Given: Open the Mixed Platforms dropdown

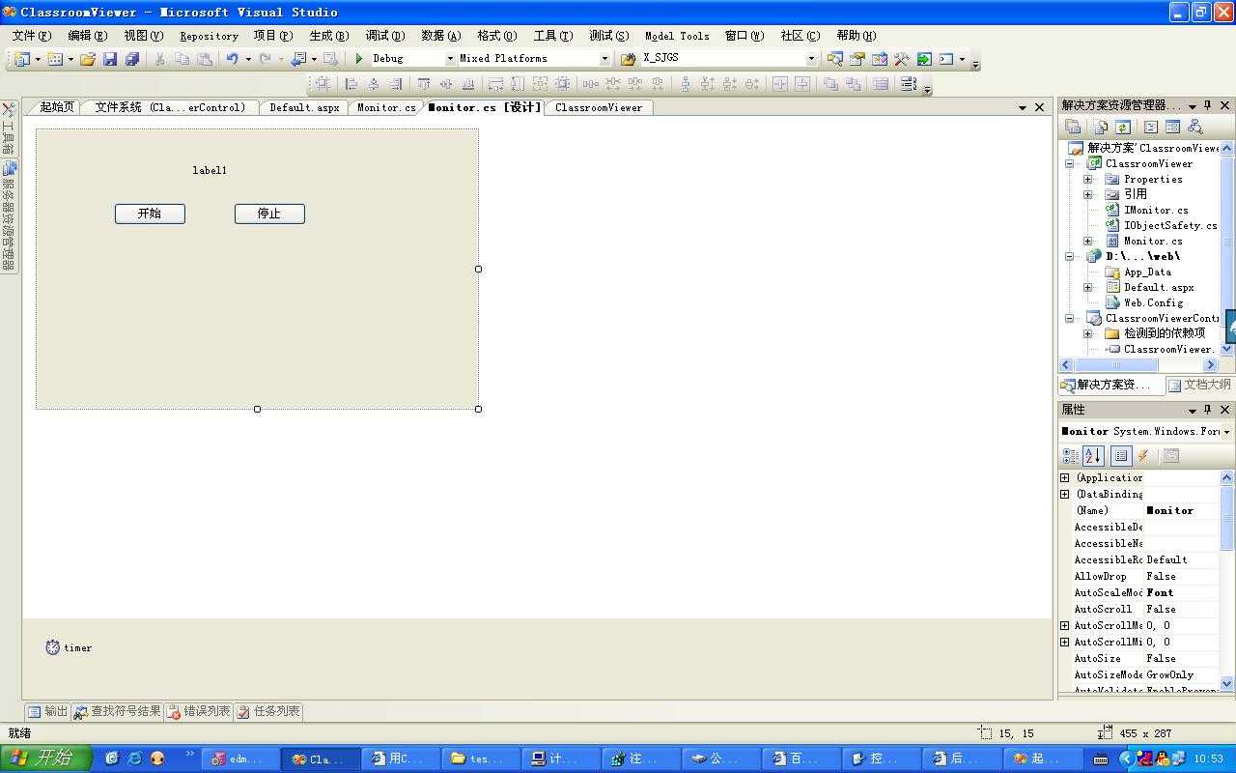Looking at the screenshot, I should (605, 59).
